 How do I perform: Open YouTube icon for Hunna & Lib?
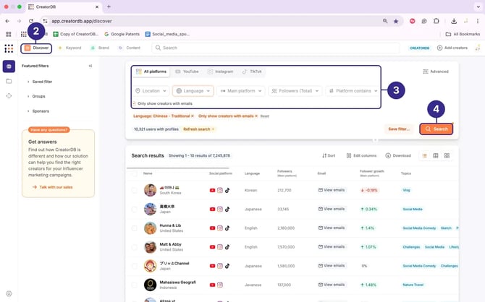(x=212, y=228)
